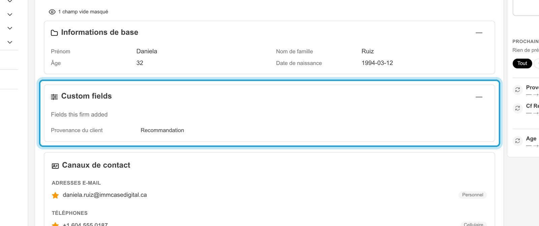Collapse the Custom fields section
Viewport: 539px width, 226px height.
[x=479, y=97]
